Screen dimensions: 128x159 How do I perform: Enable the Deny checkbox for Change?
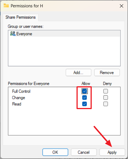105,98
